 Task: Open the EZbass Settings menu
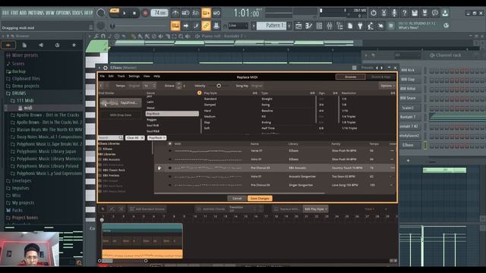[x=134, y=76]
